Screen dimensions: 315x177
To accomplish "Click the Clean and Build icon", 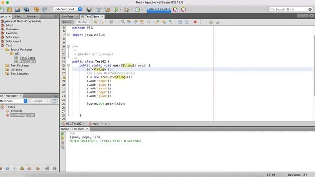I will 107,9.
